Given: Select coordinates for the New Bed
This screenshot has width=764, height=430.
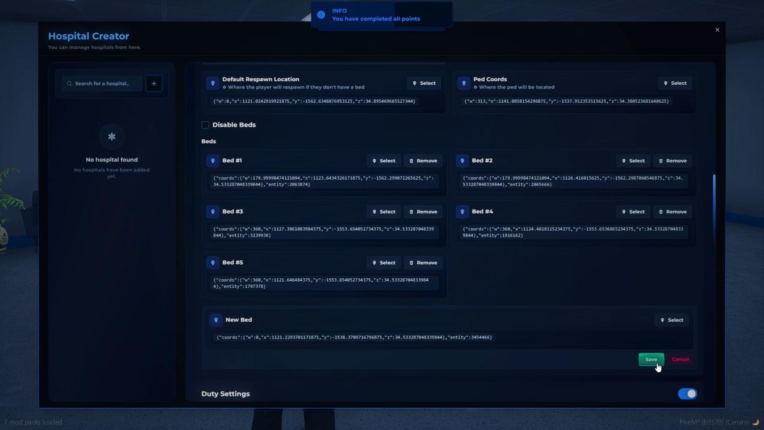Looking at the screenshot, I should coord(672,320).
